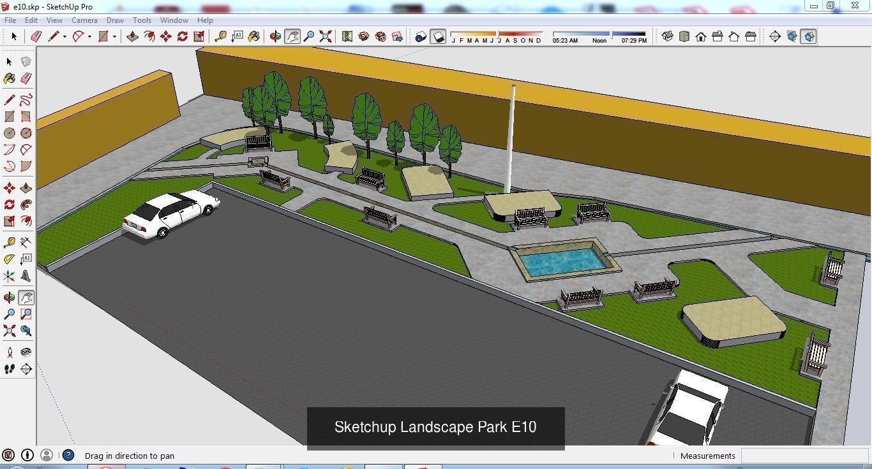This screenshot has width=872, height=469.
Task: Select the Zoom tool in top toolbar
Action: click(309, 36)
